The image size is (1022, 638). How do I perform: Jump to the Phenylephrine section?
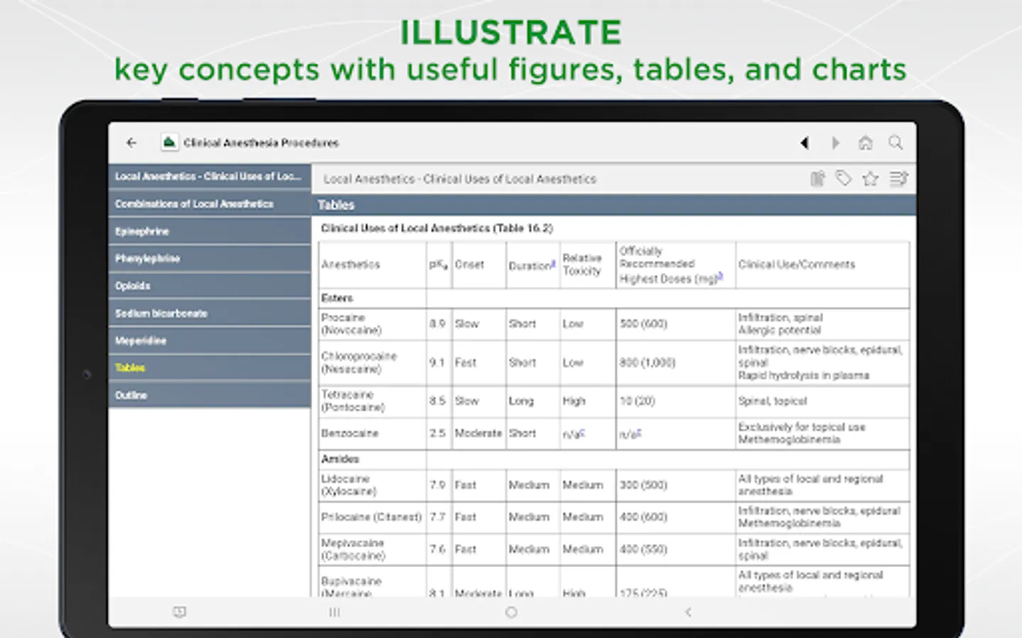[209, 259]
